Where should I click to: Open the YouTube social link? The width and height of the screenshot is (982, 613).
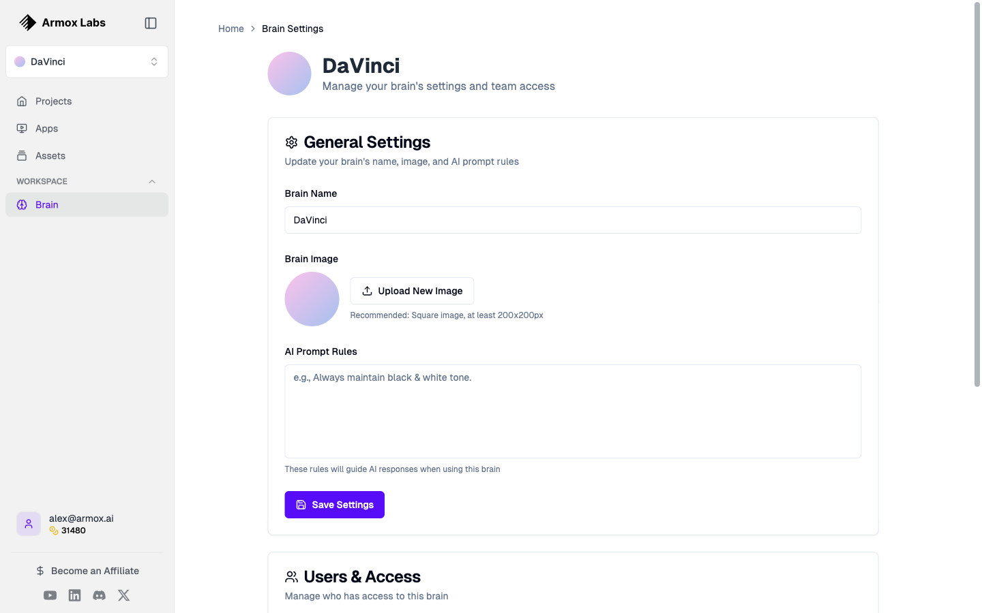pyautogui.click(x=50, y=595)
